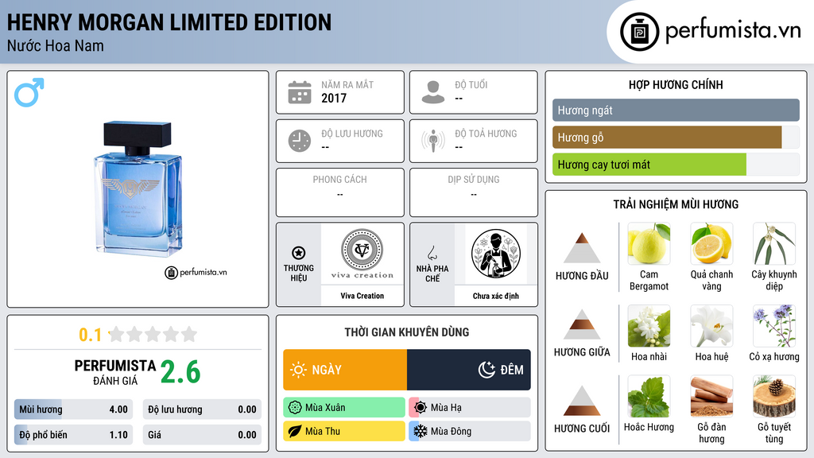Click the Hương ngát accord bar
This screenshot has height=458, width=814.
click(x=676, y=110)
